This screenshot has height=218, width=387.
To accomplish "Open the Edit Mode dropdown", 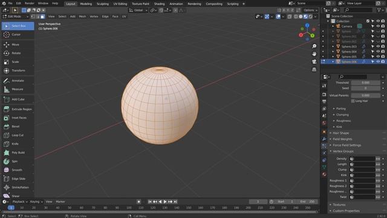I will point(15,16).
